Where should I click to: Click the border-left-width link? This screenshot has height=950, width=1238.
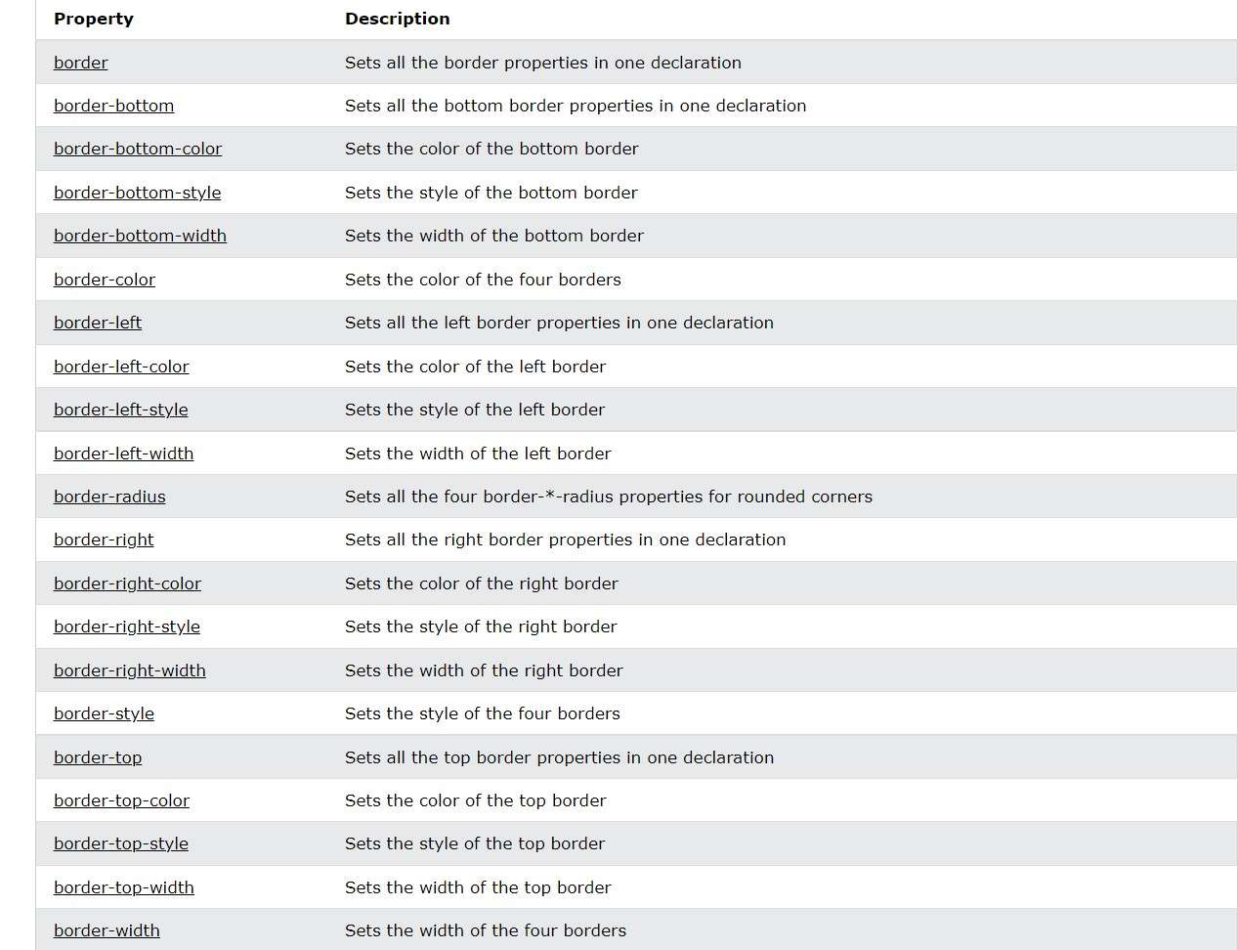(123, 453)
